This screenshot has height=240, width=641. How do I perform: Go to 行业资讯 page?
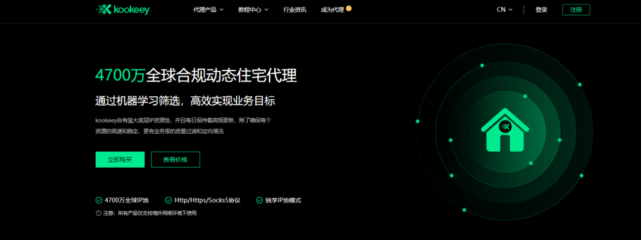click(295, 10)
